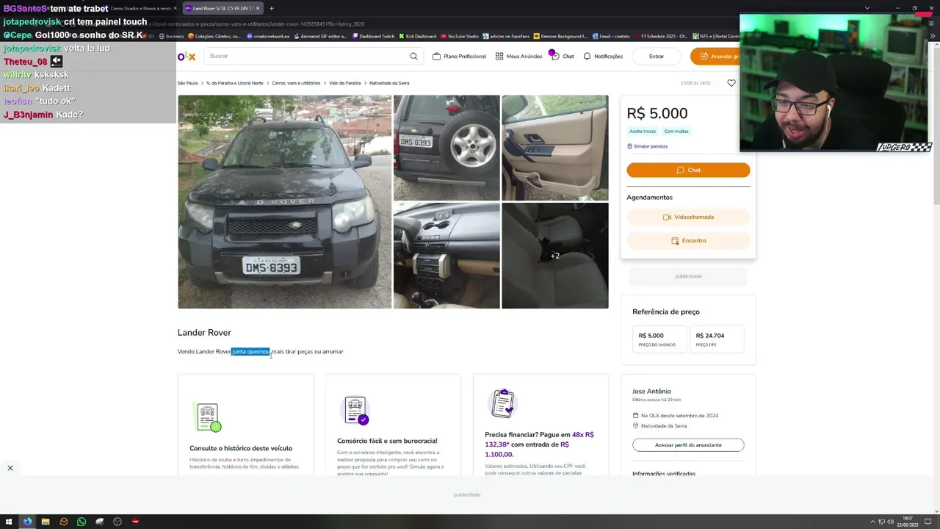Open the Email – contato bookmark
The image size is (940, 529).
pyautogui.click(x=611, y=36)
